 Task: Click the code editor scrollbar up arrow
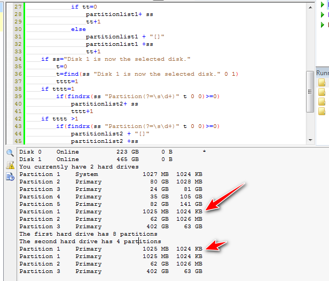310,7
